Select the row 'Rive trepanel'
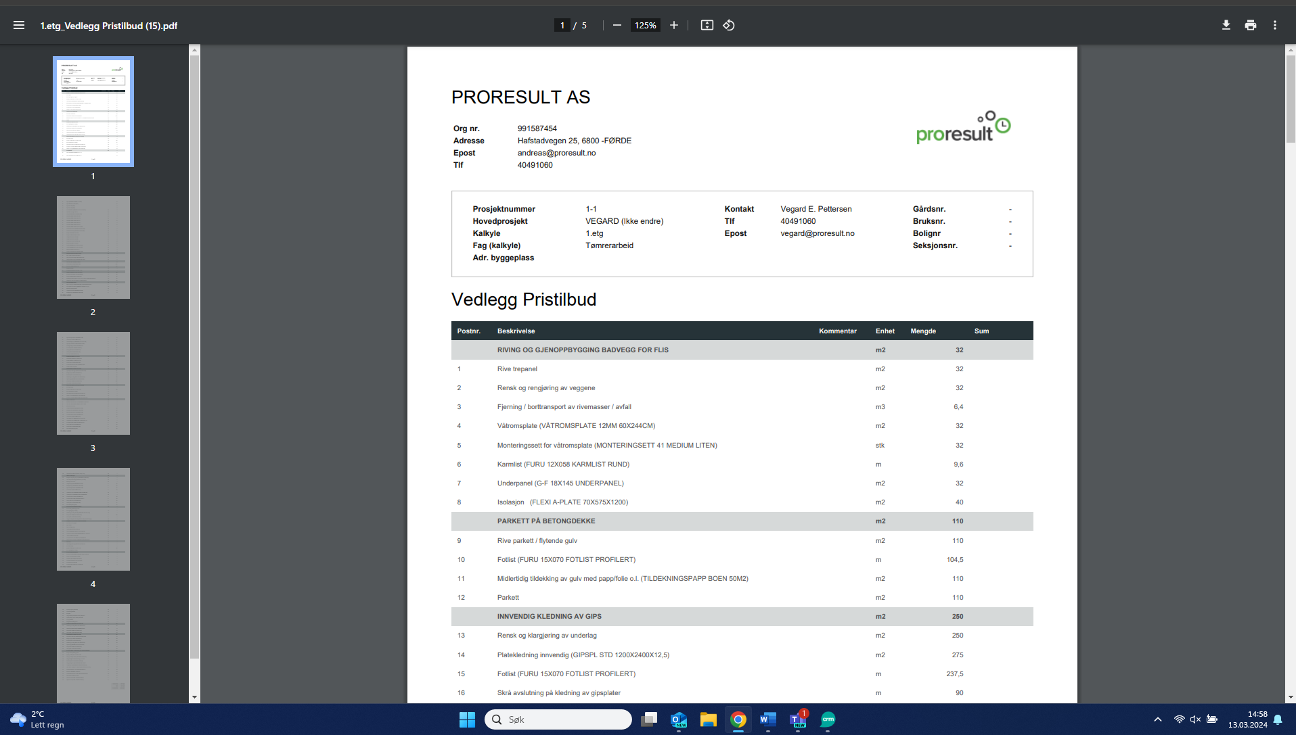 742,369
